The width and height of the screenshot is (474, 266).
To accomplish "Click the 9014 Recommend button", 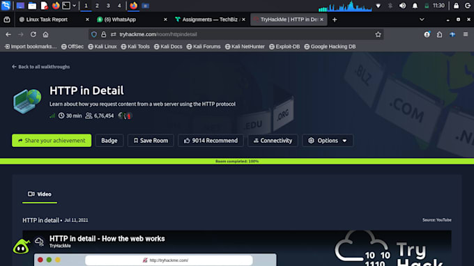I will [x=211, y=141].
